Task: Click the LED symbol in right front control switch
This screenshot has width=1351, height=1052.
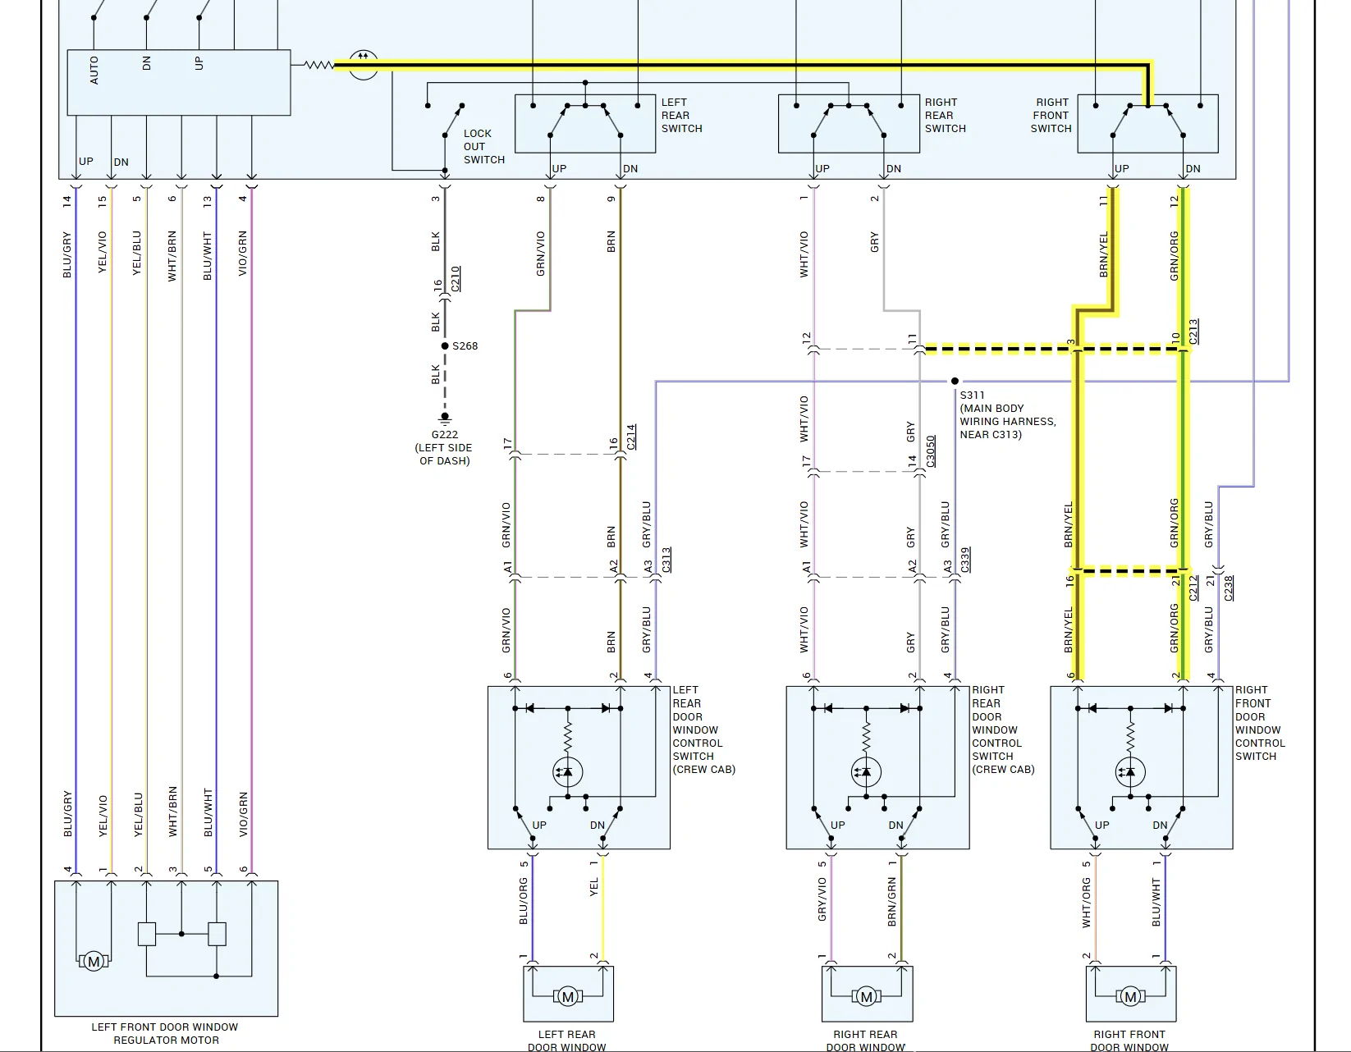Action: [x=1130, y=772]
